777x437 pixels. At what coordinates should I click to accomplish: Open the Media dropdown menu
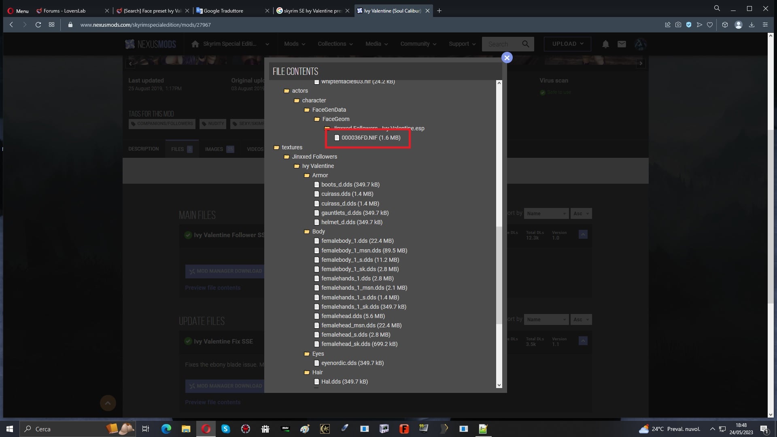coord(376,44)
